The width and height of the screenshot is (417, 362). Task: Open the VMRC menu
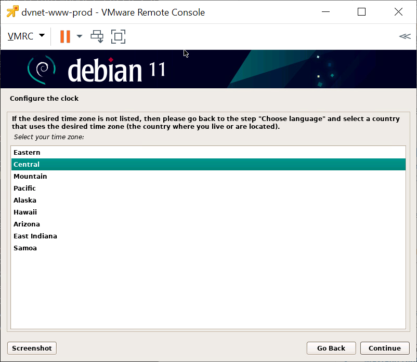pyautogui.click(x=26, y=36)
